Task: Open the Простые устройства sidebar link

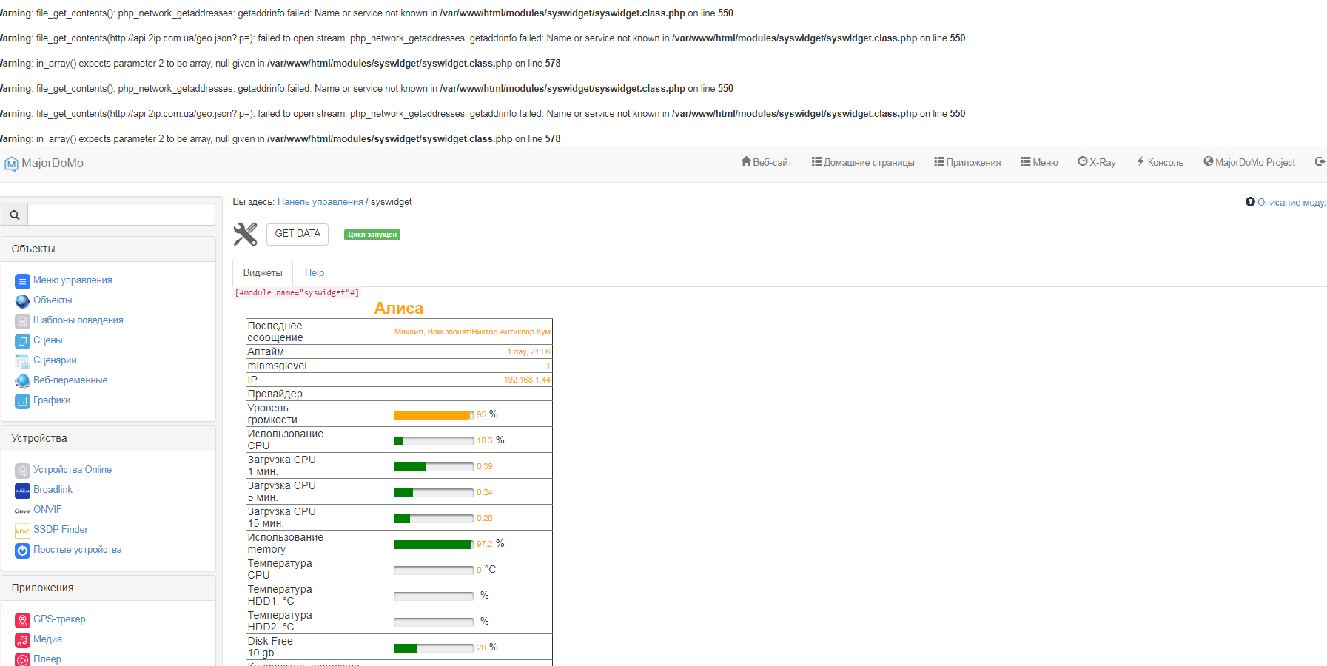Action: coord(78,550)
